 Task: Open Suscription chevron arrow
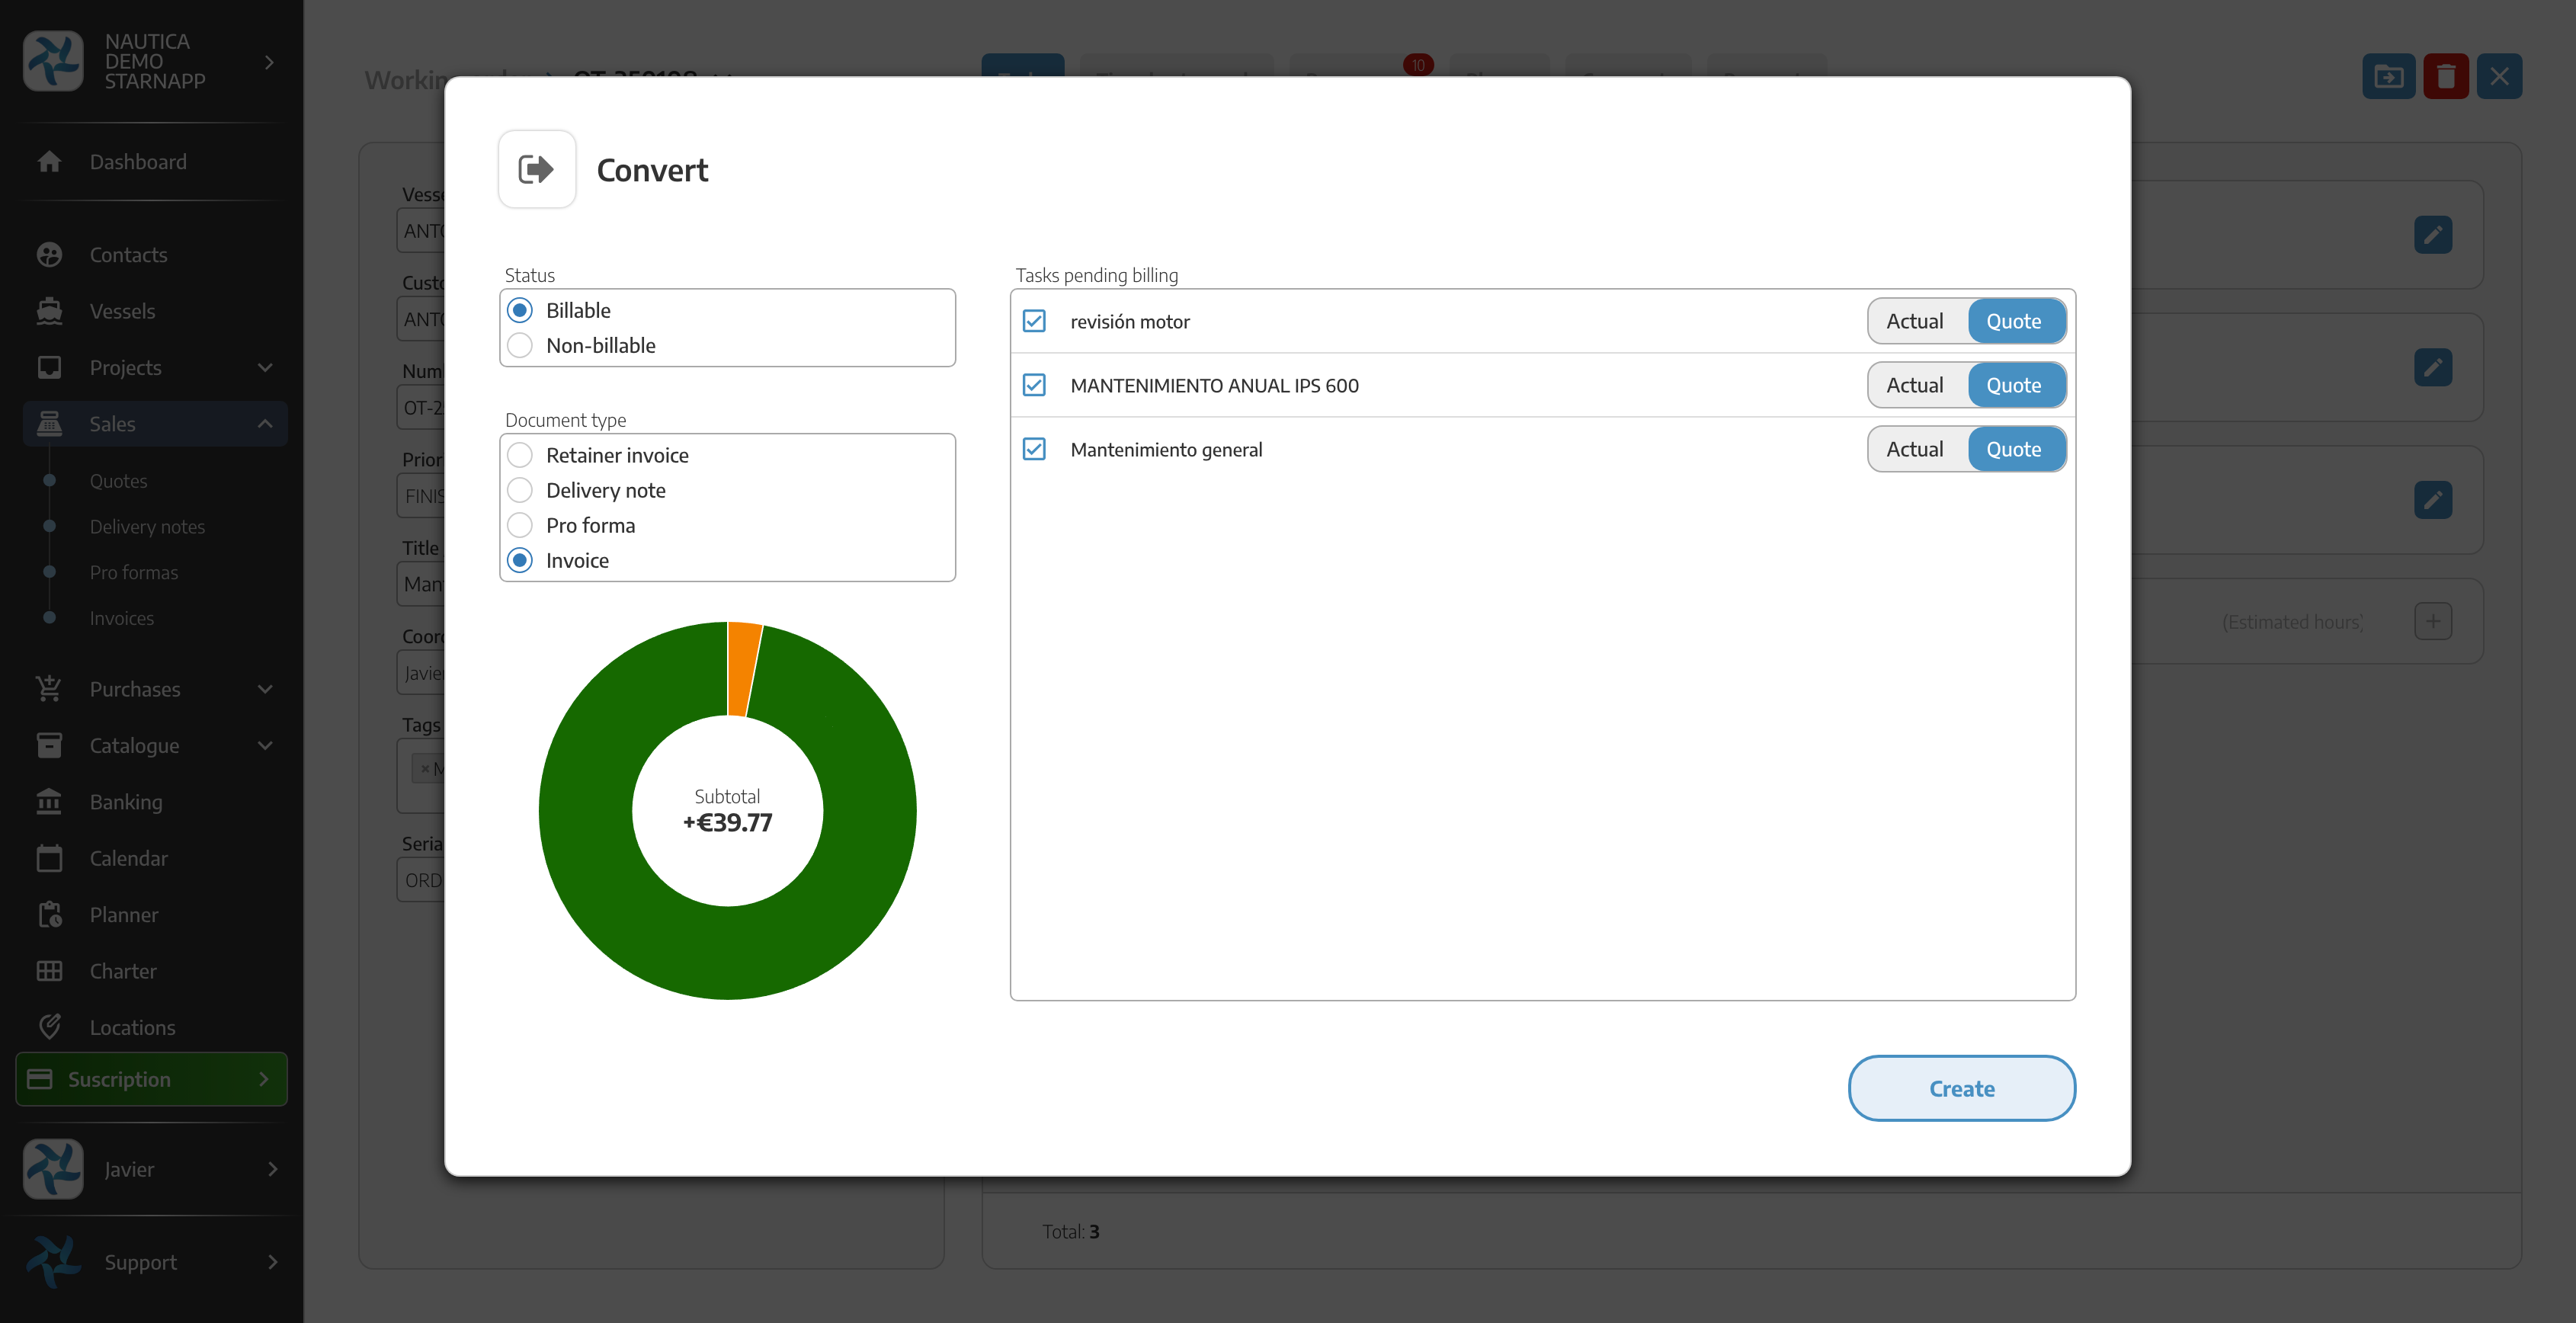point(264,1079)
